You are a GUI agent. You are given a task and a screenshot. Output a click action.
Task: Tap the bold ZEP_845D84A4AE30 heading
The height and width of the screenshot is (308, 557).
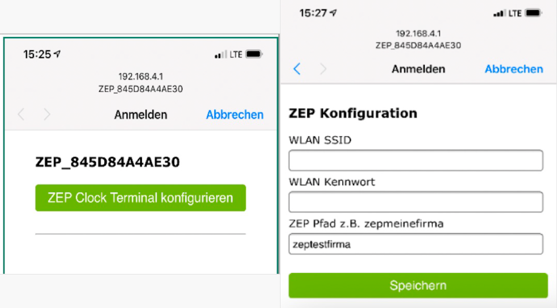click(x=107, y=162)
